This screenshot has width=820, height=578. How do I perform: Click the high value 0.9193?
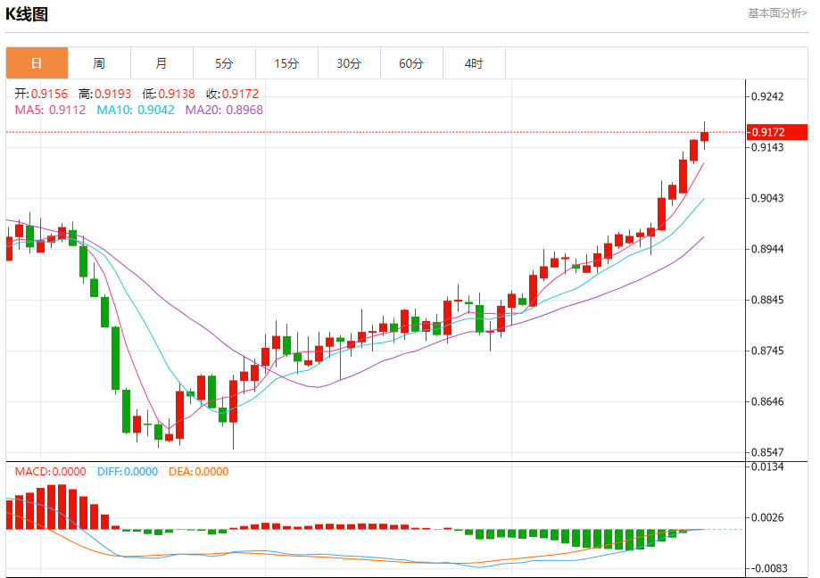coord(113,94)
